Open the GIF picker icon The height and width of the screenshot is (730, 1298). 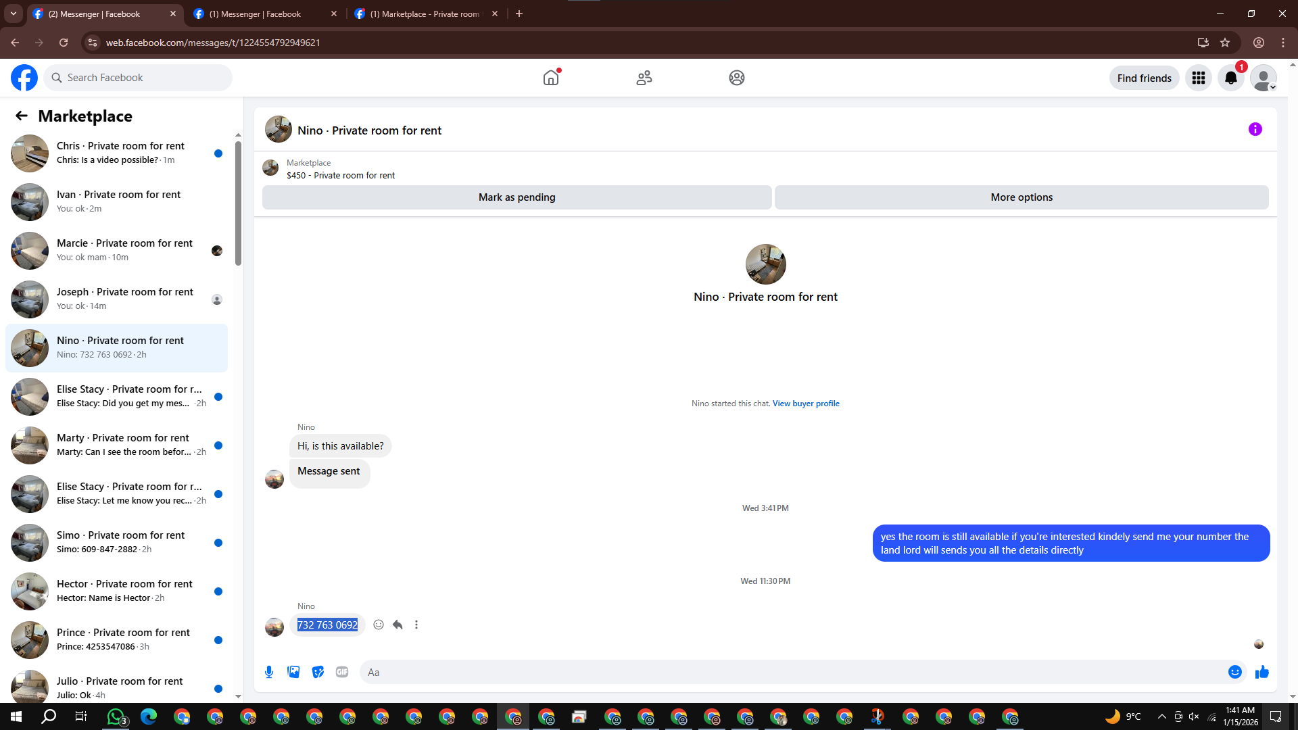[x=342, y=672]
